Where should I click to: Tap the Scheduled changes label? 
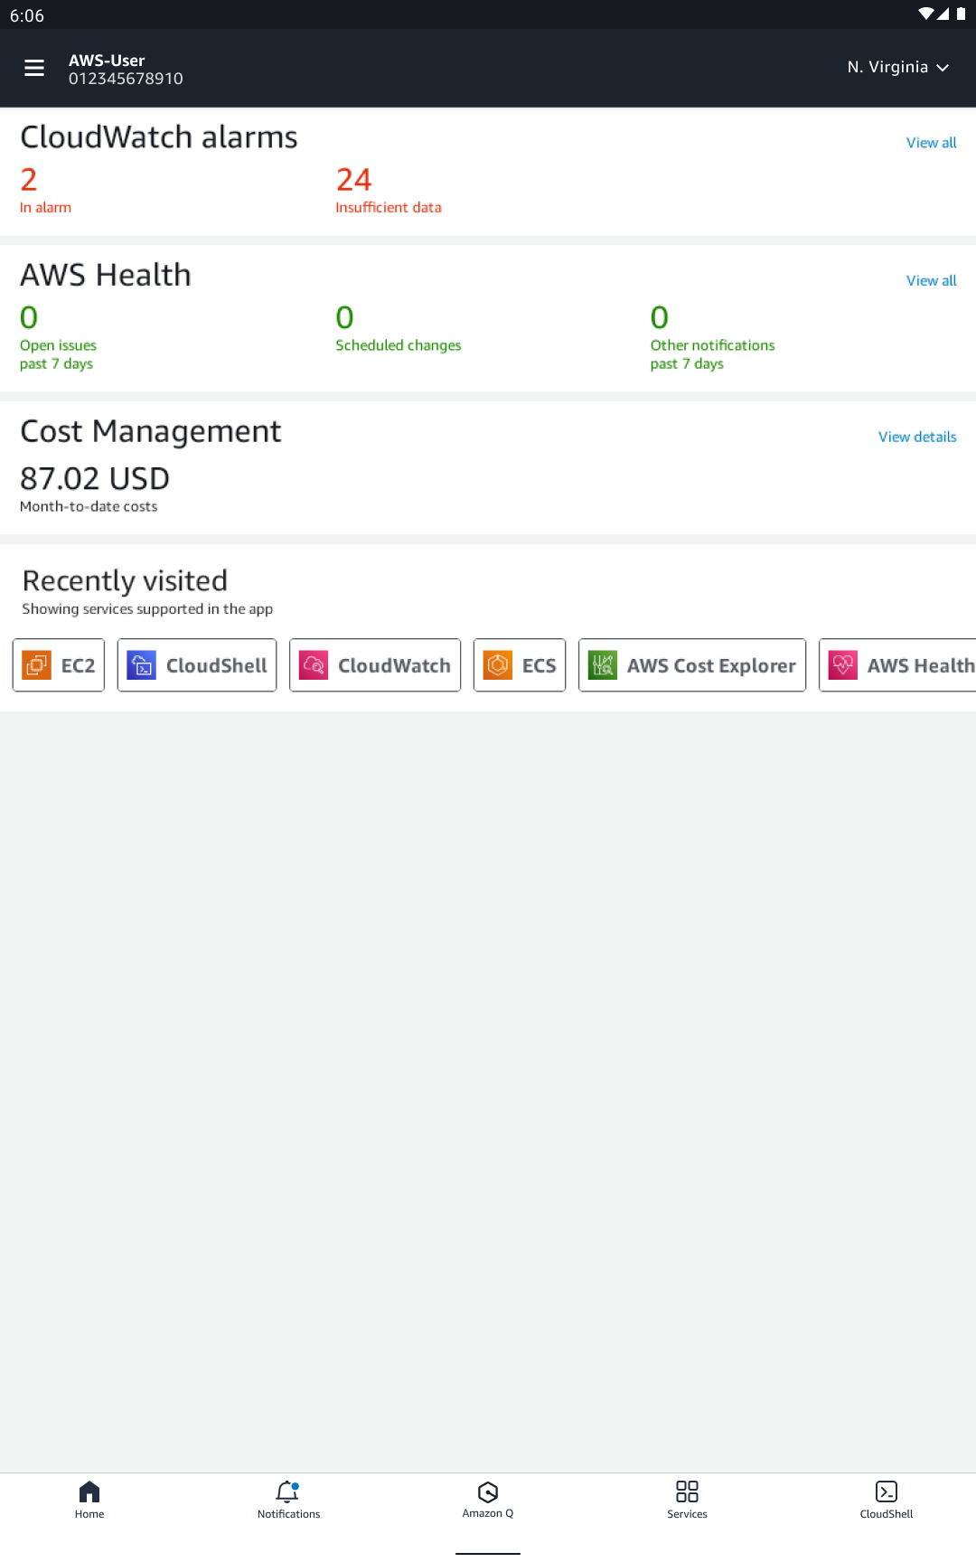399,345
